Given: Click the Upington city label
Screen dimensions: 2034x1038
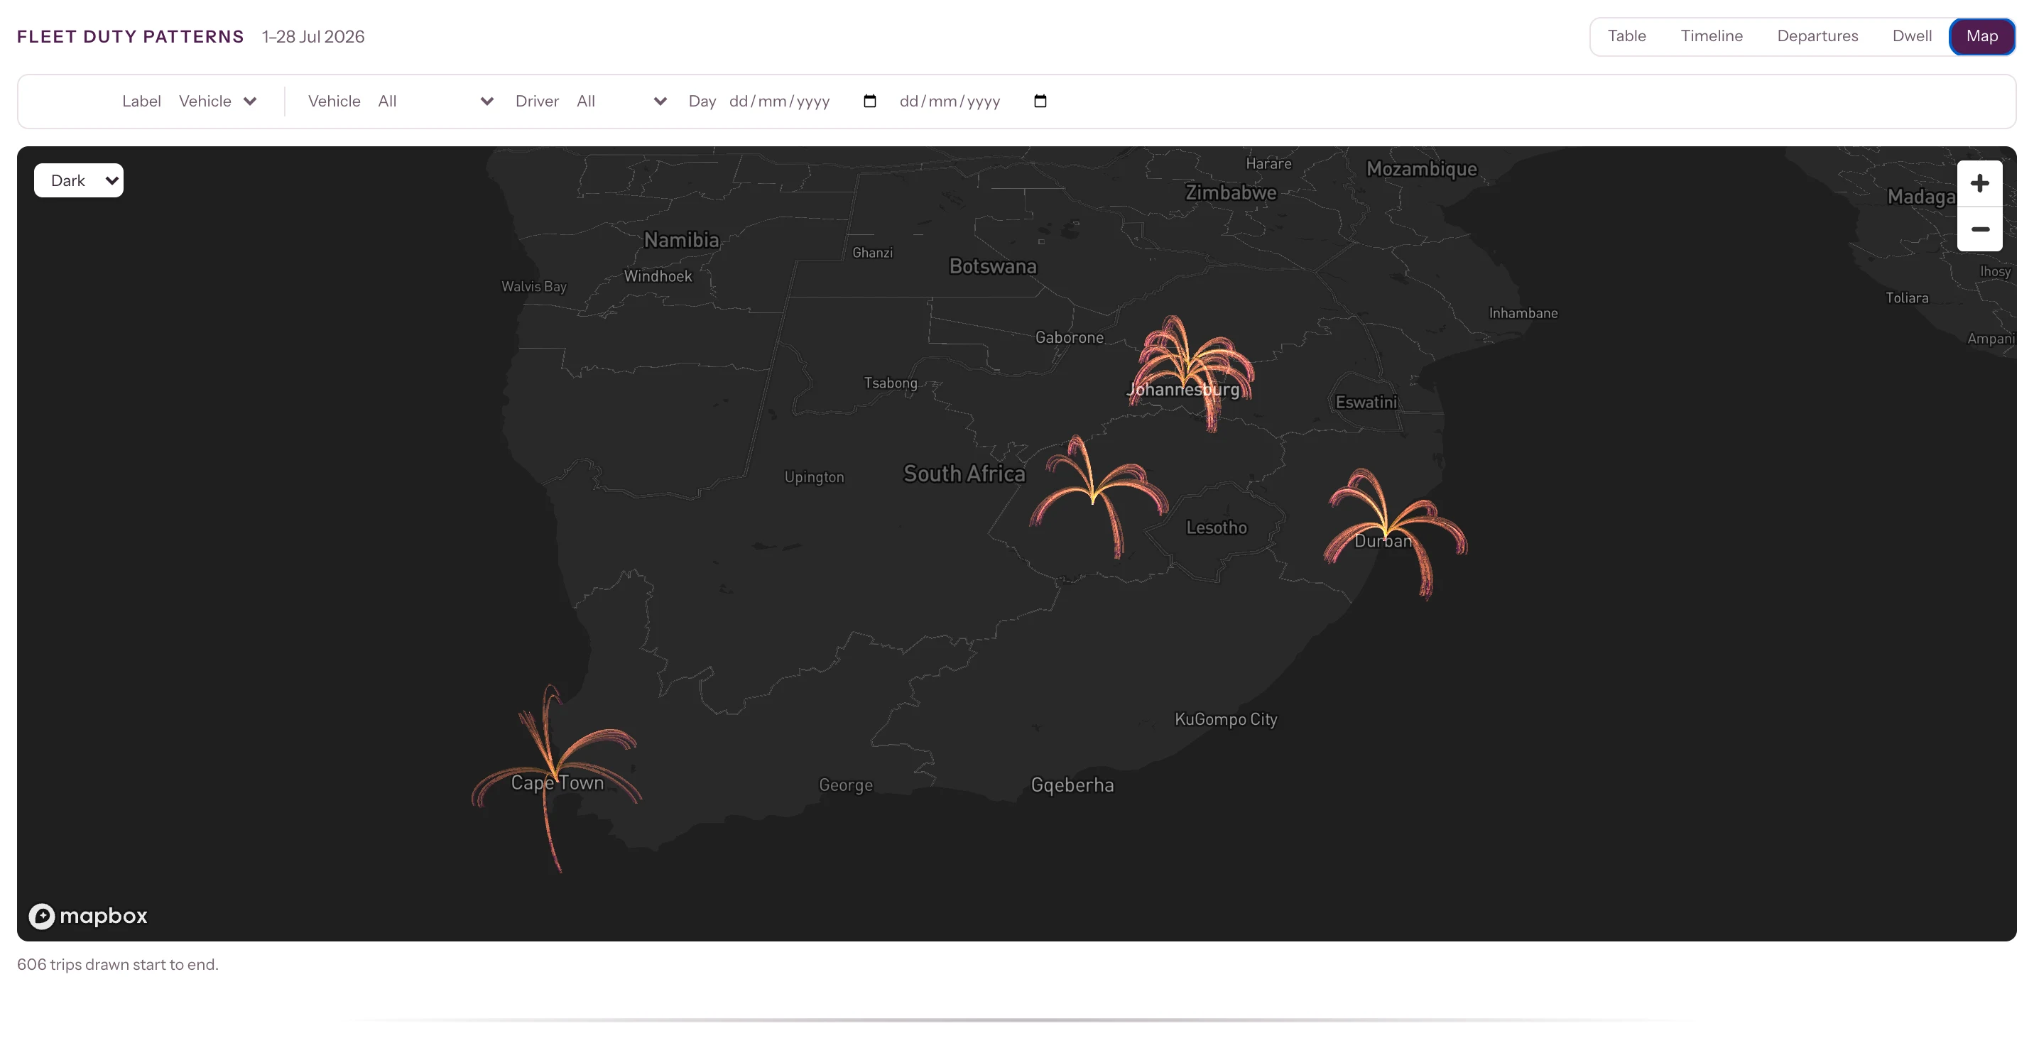Looking at the screenshot, I should tap(814, 477).
